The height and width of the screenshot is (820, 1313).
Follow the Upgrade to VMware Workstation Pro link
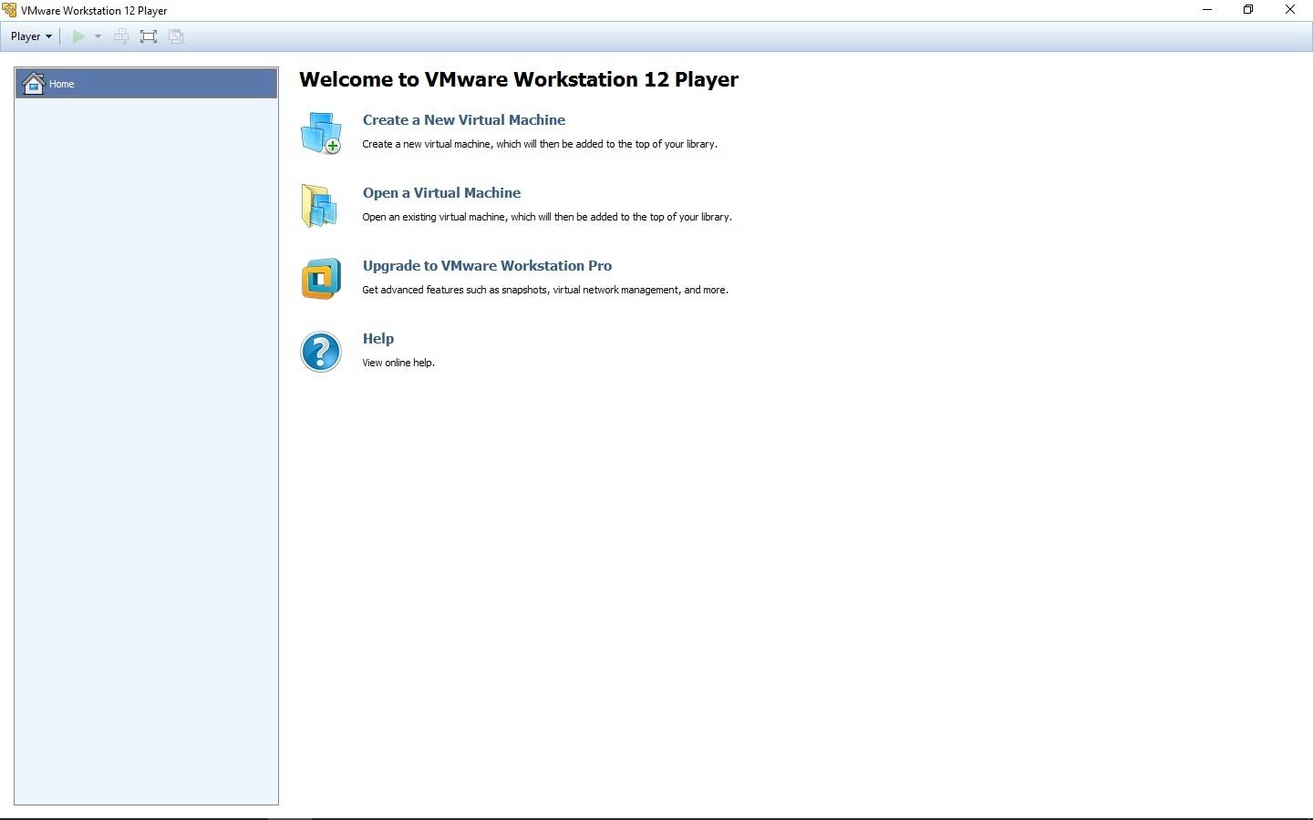(487, 266)
